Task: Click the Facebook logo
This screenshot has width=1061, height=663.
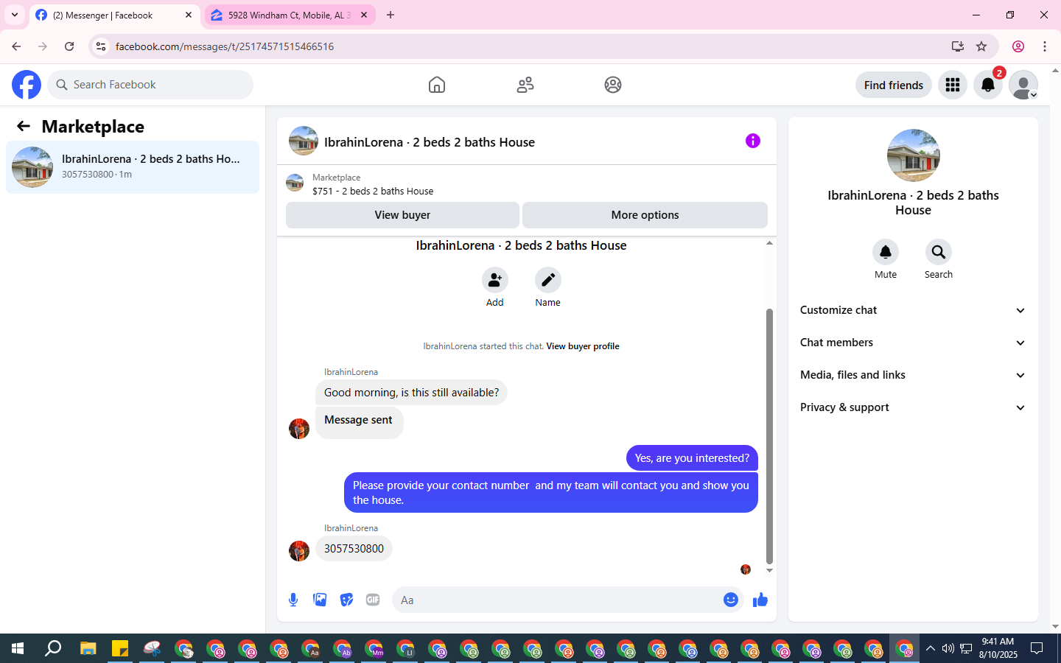Action: coord(27,85)
